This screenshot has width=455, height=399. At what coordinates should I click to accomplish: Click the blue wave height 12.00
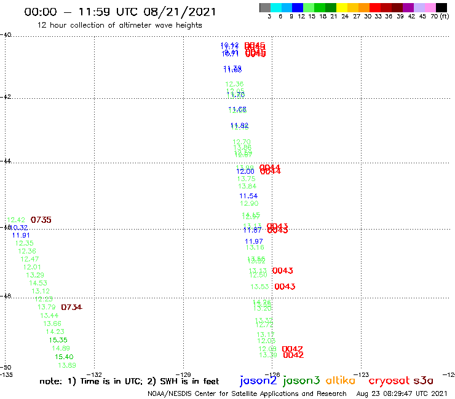(x=245, y=171)
